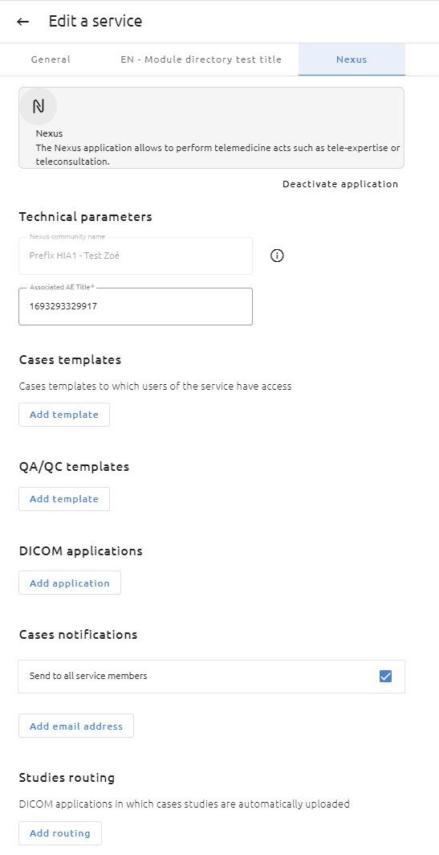
Task: Click Deactivate application
Action: coord(340,184)
